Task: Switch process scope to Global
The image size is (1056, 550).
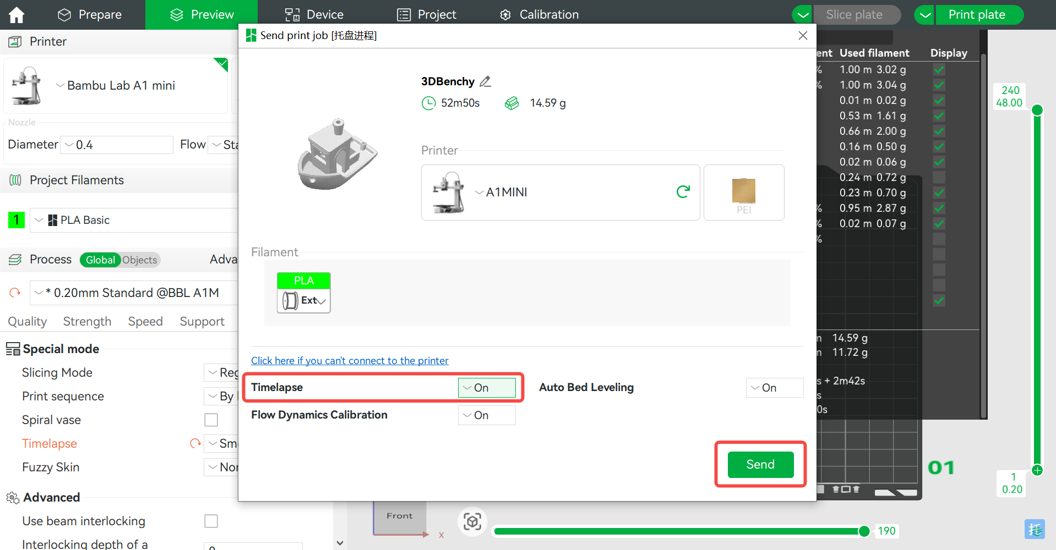Action: pos(100,260)
